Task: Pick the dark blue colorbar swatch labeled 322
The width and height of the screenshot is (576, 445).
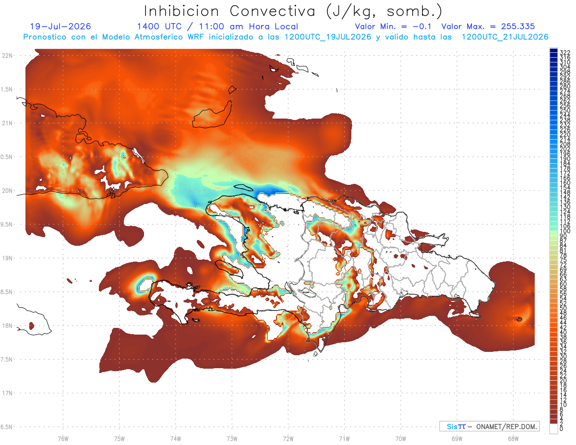Action: point(553,51)
